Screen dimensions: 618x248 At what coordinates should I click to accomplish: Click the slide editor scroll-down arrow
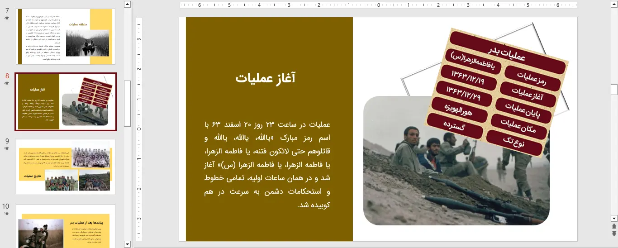pyautogui.click(x=614, y=218)
